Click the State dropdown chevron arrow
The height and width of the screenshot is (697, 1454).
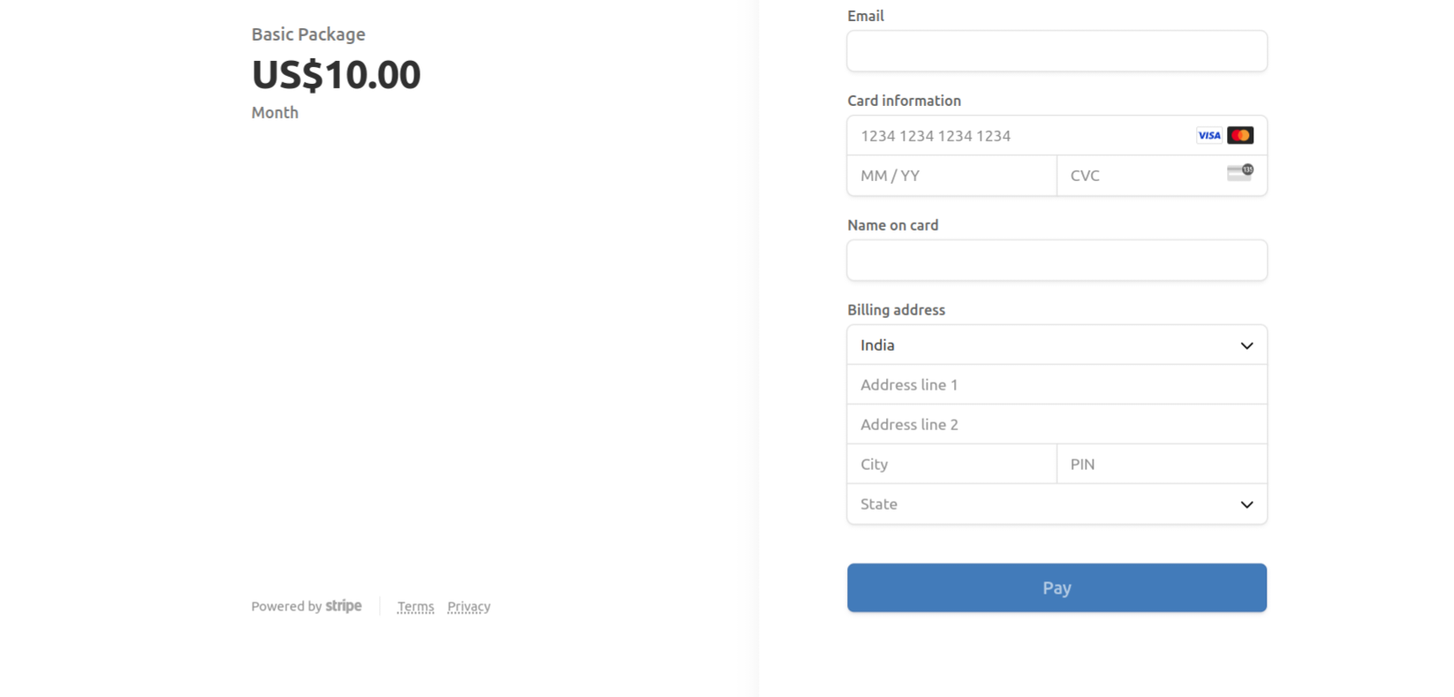click(1246, 504)
